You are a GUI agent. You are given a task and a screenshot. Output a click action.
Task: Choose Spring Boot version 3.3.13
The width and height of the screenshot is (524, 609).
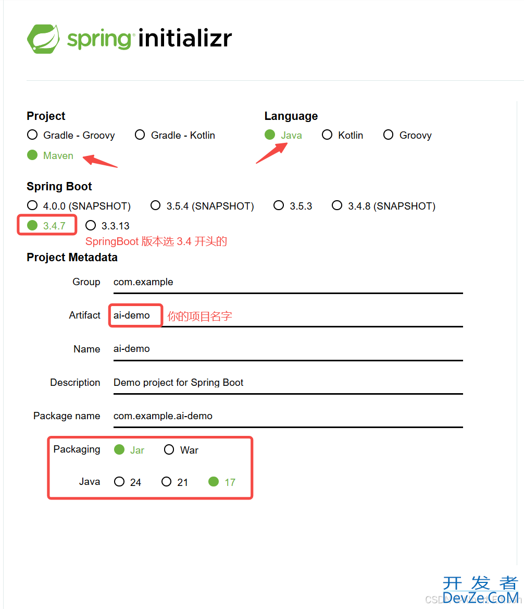click(107, 226)
